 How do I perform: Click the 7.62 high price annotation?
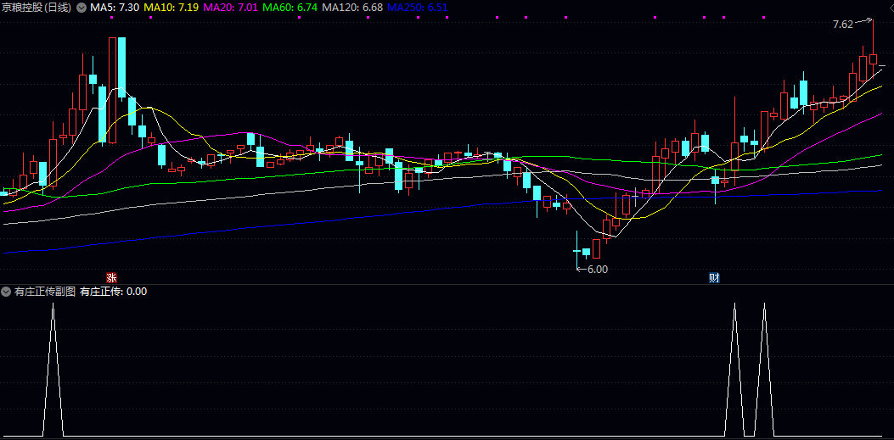[842, 25]
